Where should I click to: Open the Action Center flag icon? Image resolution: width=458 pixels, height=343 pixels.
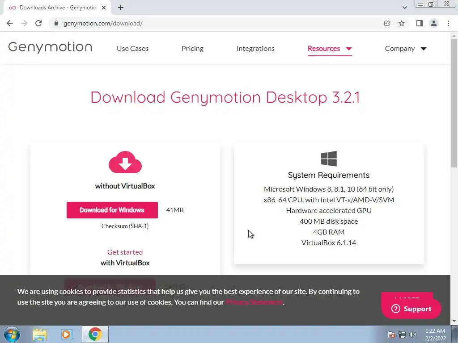point(391,335)
